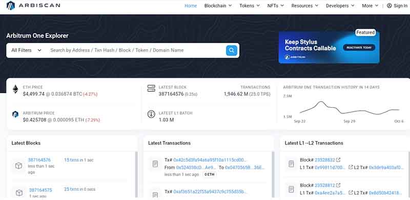
Task: Click the server stack icon beside Latest Block
Action: pos(151,88)
